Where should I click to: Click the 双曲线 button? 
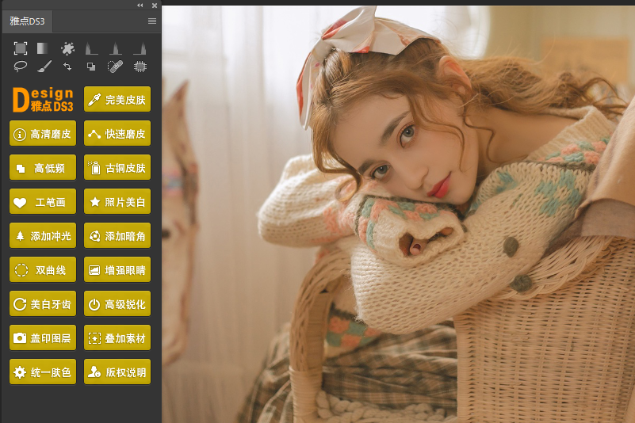pos(43,269)
